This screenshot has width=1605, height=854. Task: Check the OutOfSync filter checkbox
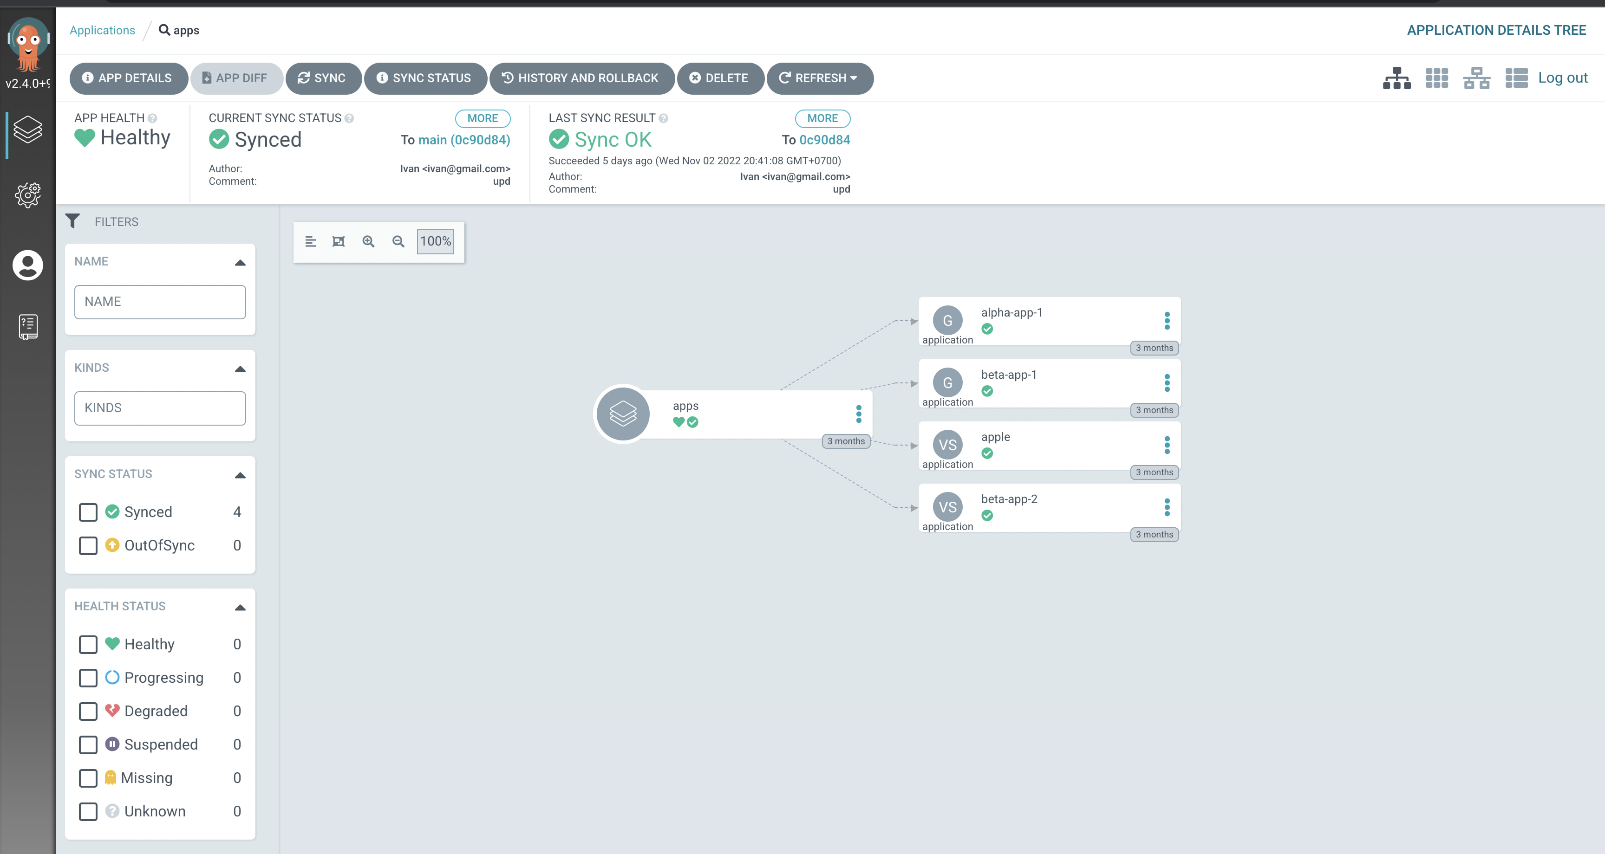click(89, 546)
